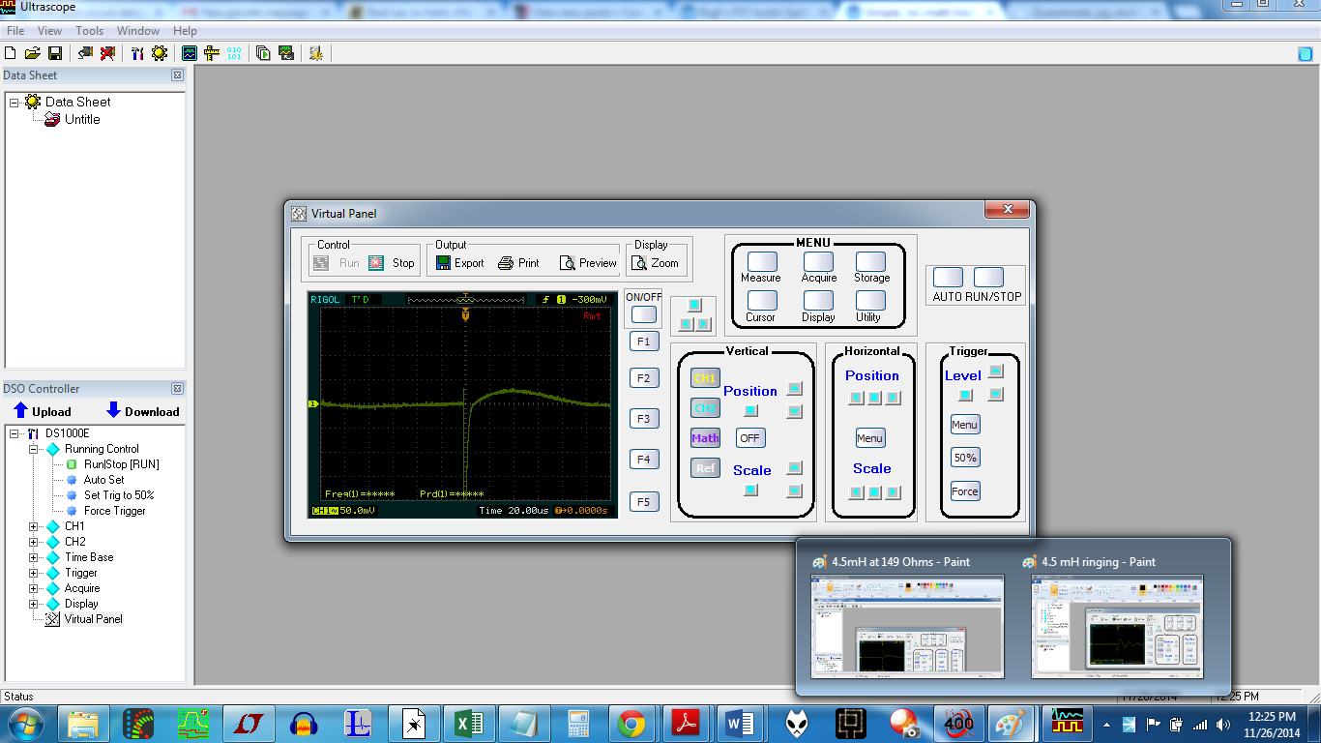Image resolution: width=1321 pixels, height=743 pixels.
Task: Toggle the Math channel button
Action: [x=705, y=438]
